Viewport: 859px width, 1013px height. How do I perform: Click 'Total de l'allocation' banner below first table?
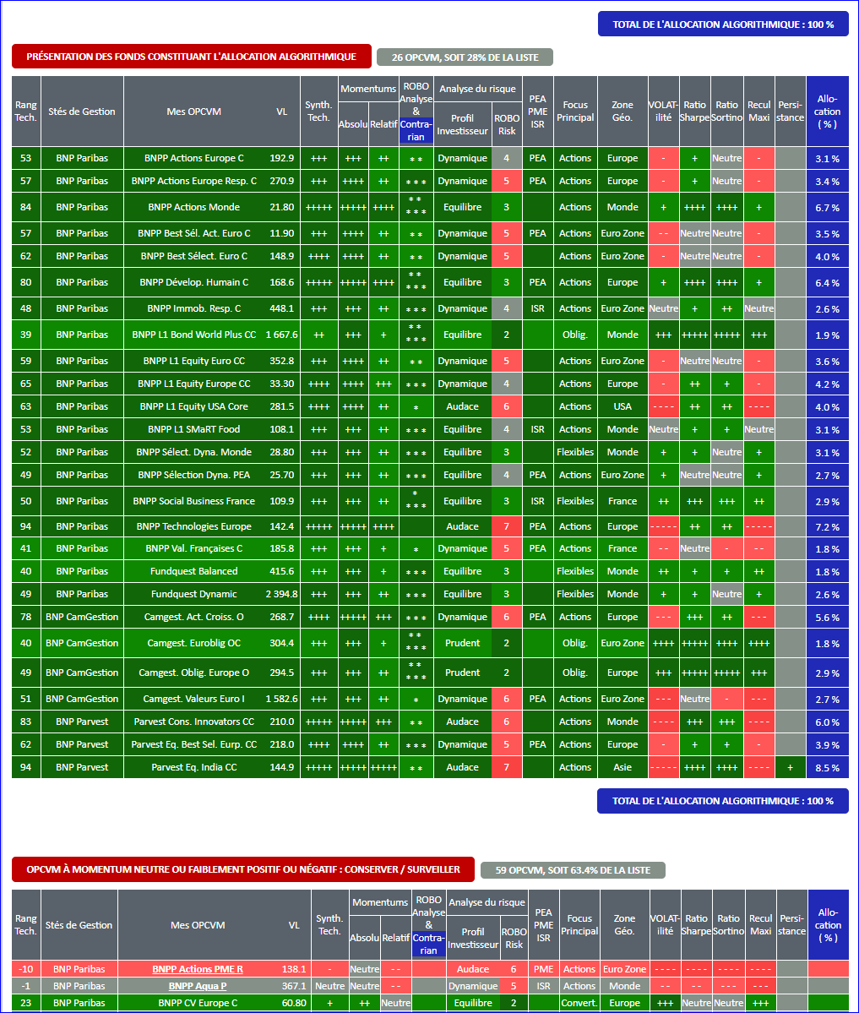pyautogui.click(x=723, y=801)
